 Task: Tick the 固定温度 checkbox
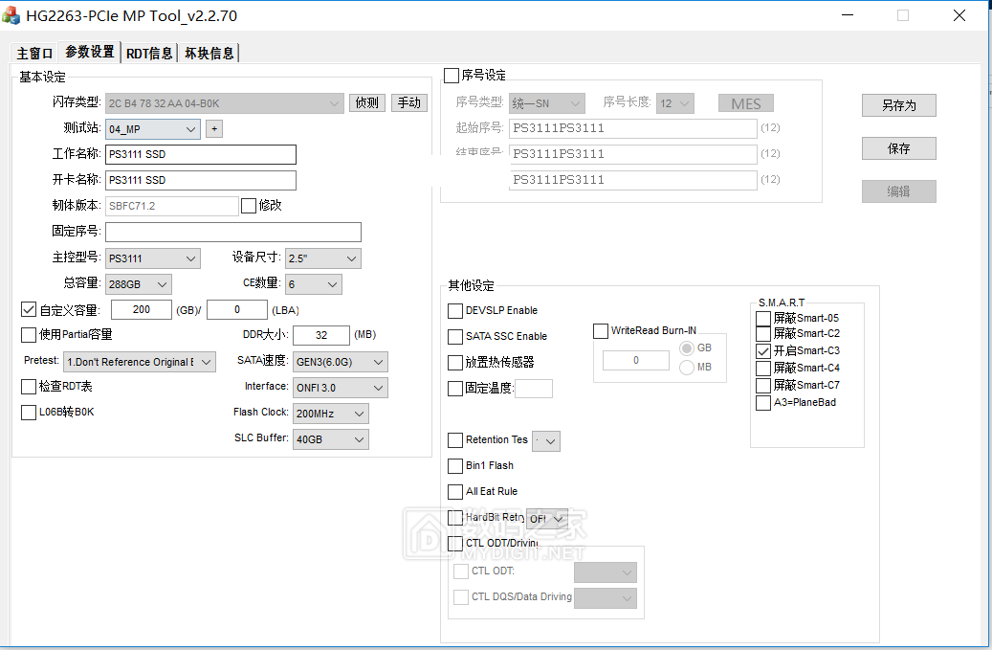[x=455, y=389]
